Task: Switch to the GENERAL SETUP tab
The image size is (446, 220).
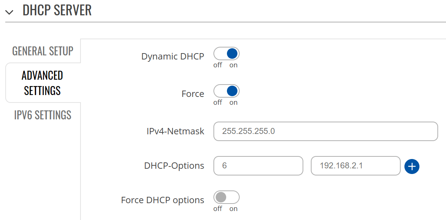Action: [42, 51]
